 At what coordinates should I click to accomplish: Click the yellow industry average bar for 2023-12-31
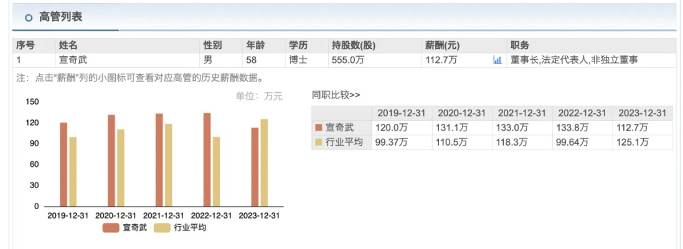[264, 162]
